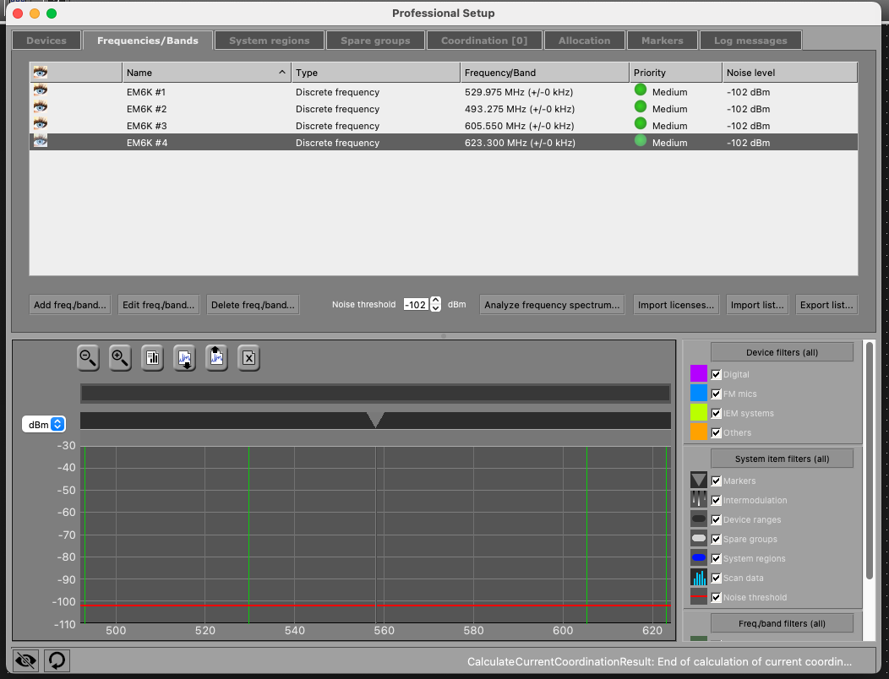Click Import licenses... button

[676, 304]
